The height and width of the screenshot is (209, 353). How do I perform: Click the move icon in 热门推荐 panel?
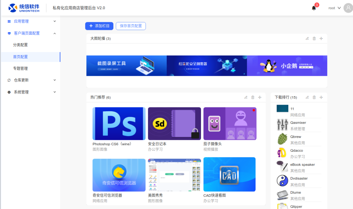[260, 97]
